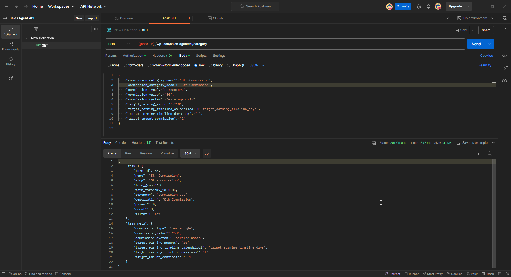Switch to Headers (10) request tab

pos(162,56)
